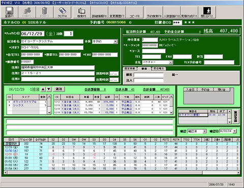Viewport: 244px width, 188px height.
Task: Switch to the rightmost tab above 顧客
Action: (159, 69)
